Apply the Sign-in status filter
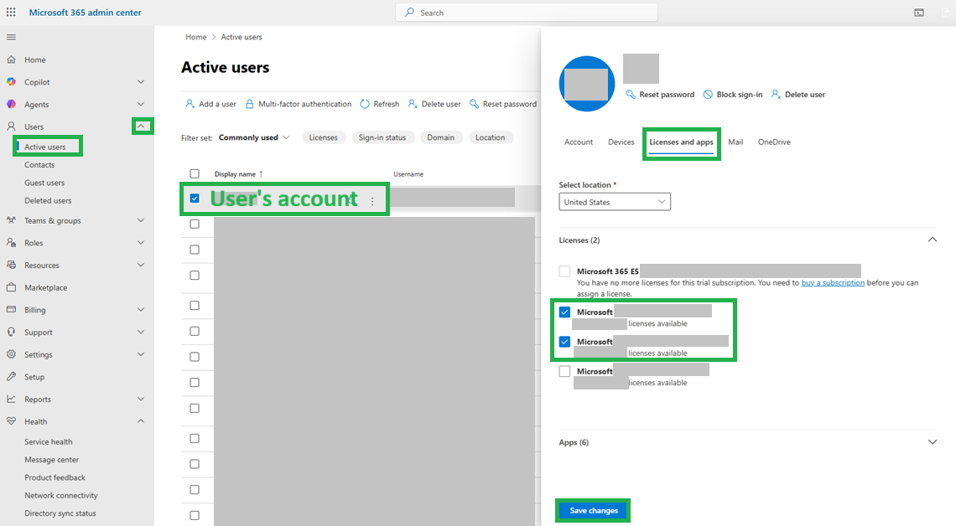 (382, 137)
